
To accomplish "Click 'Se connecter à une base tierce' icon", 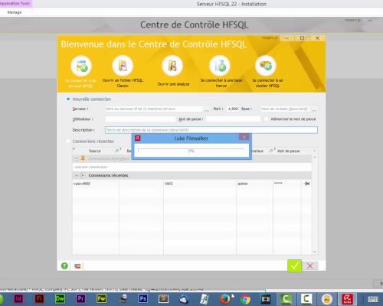I will point(220,66).
